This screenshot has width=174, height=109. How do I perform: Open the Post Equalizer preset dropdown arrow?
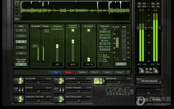click(x=63, y=99)
